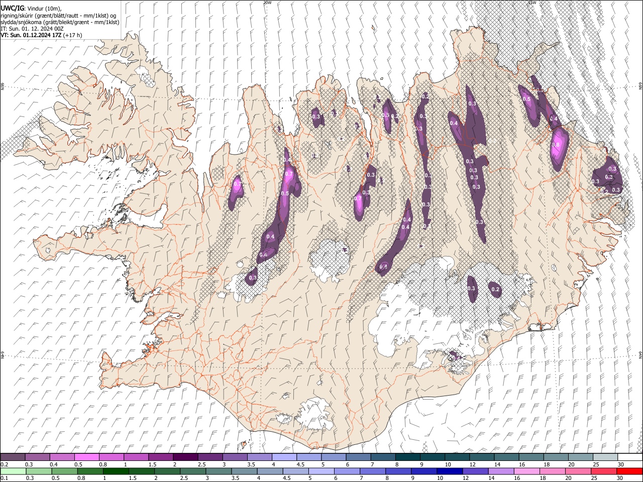Click the '15W' longitude label at top

pos(532,3)
